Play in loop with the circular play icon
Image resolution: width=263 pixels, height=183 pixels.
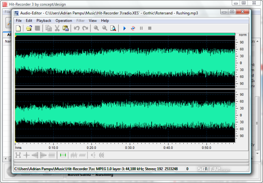133,28
